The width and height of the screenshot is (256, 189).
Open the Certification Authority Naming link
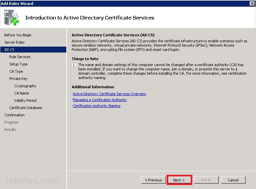coord(96,106)
